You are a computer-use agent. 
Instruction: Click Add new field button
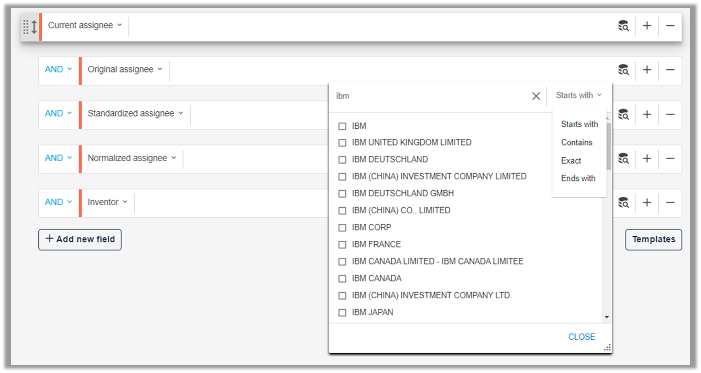(80, 240)
